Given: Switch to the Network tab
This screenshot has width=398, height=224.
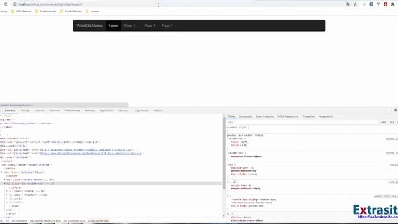Looking at the screenshot, I should click(54, 111).
